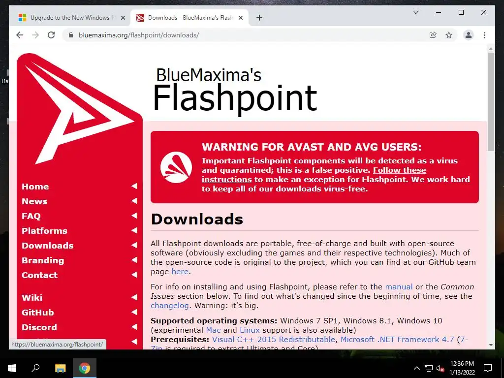Show hidden system tray icons

[416, 368]
